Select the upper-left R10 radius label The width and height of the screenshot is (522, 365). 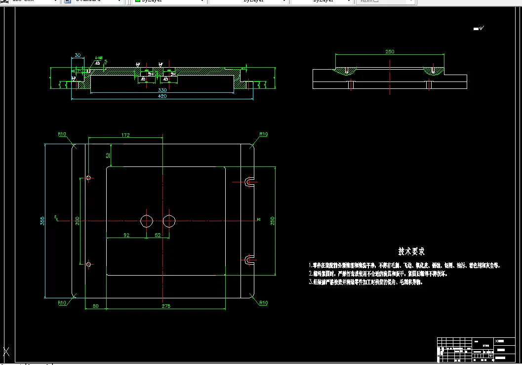[62, 134]
